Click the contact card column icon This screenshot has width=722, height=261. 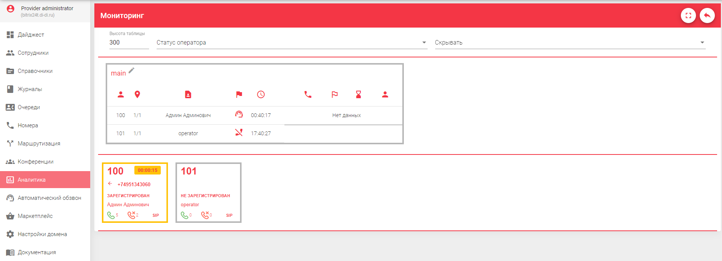pyautogui.click(x=188, y=94)
